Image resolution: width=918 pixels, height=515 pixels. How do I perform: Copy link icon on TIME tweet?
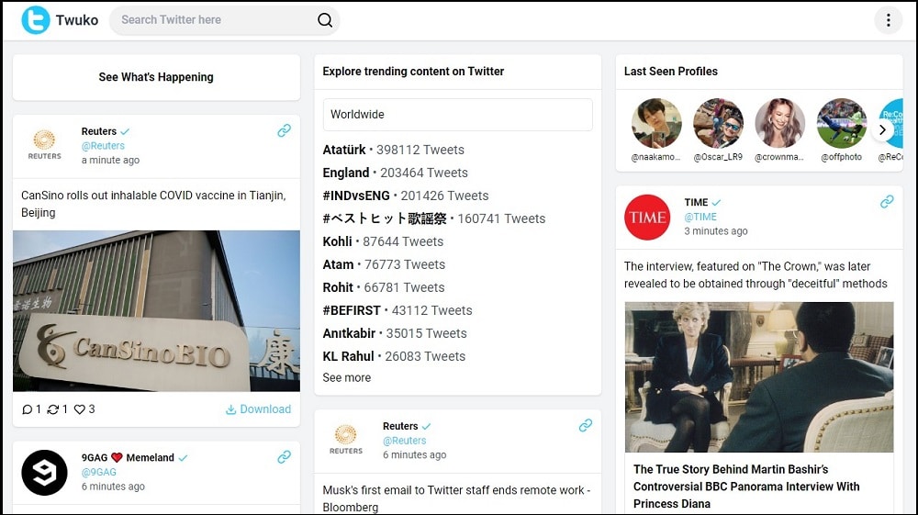click(x=887, y=201)
